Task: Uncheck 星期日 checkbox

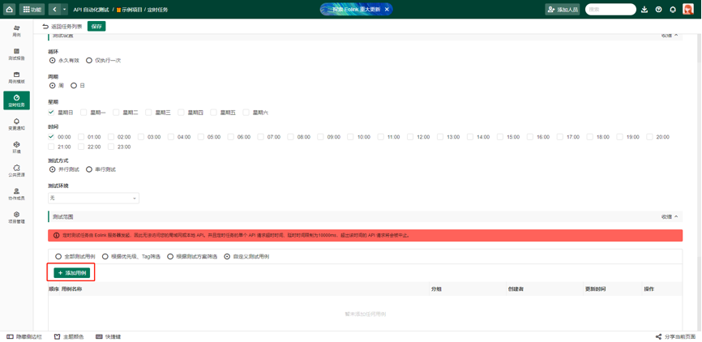Action: [51, 113]
